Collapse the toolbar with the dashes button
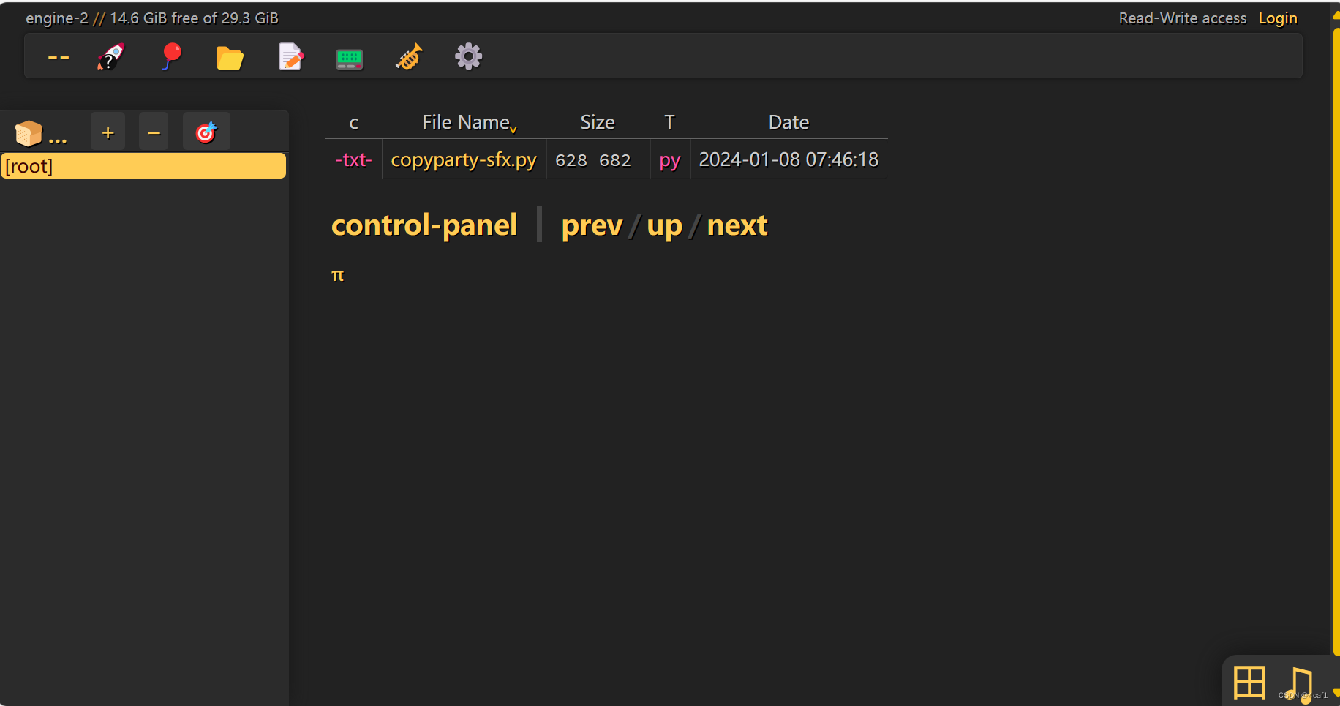This screenshot has width=1340, height=706. tap(58, 56)
